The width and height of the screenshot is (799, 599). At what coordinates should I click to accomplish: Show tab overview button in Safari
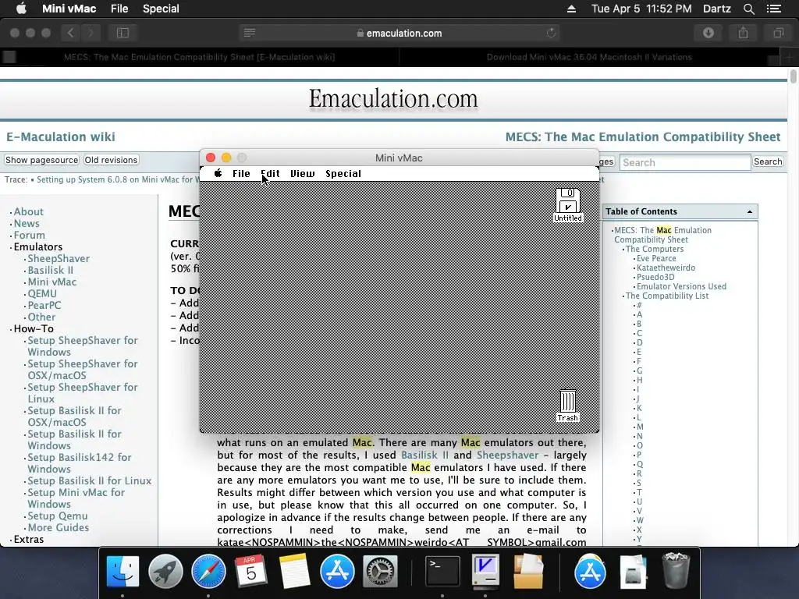click(x=778, y=33)
